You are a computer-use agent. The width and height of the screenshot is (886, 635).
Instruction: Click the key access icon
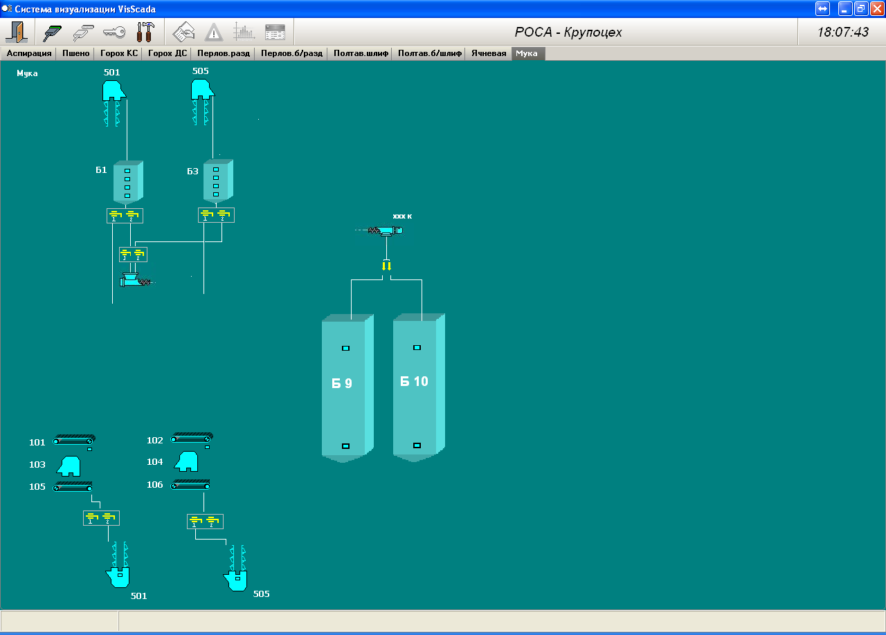click(x=114, y=32)
